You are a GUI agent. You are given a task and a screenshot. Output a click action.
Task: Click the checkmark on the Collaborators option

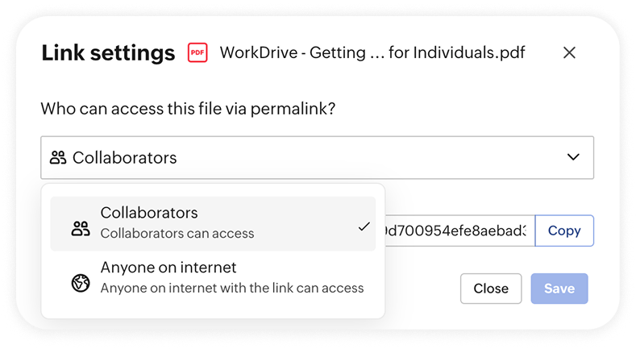click(364, 227)
